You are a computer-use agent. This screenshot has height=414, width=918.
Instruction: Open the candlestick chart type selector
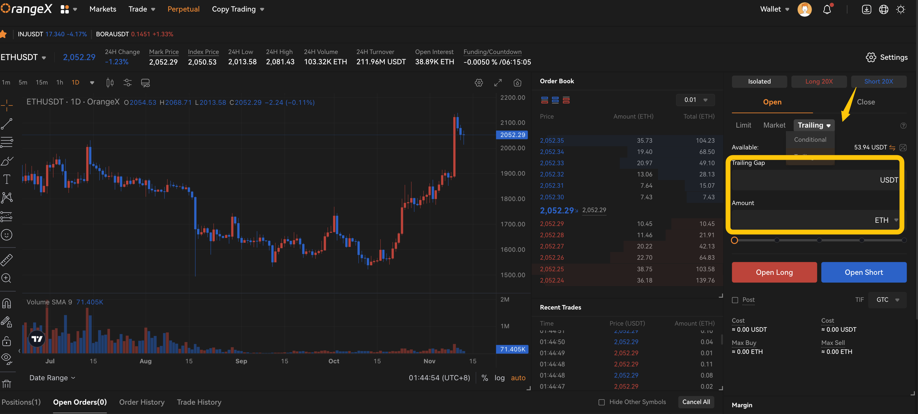tap(110, 83)
